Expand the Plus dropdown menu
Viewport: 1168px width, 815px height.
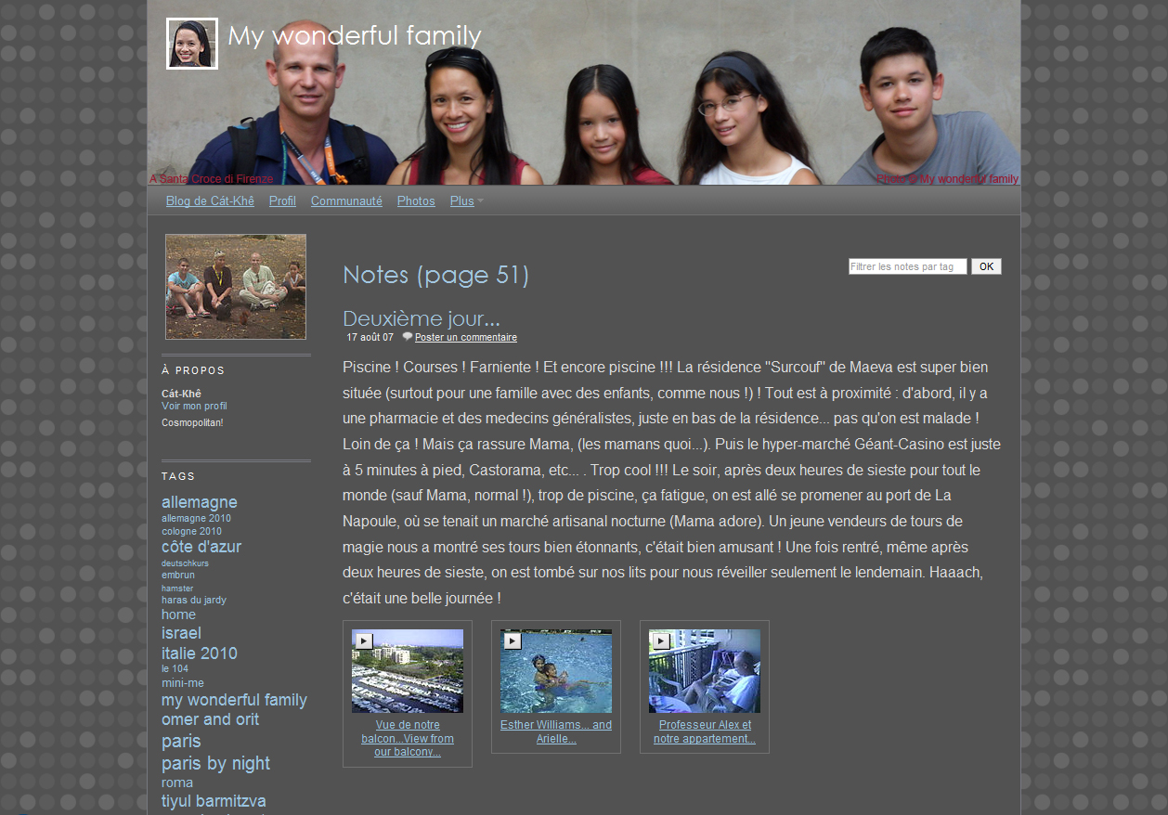pos(466,201)
